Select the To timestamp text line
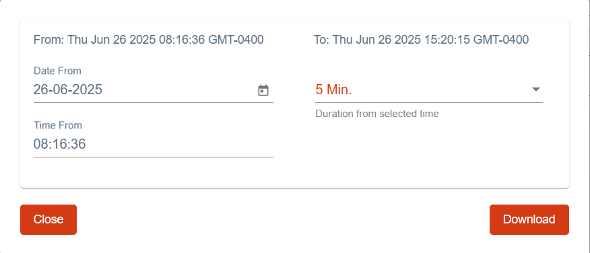 422,40
